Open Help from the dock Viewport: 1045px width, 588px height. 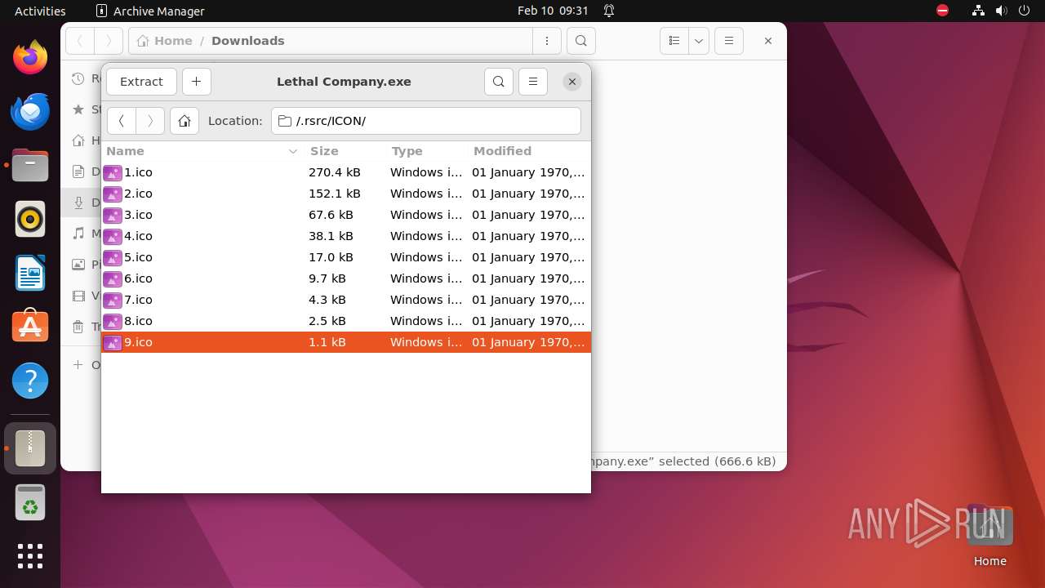[30, 381]
